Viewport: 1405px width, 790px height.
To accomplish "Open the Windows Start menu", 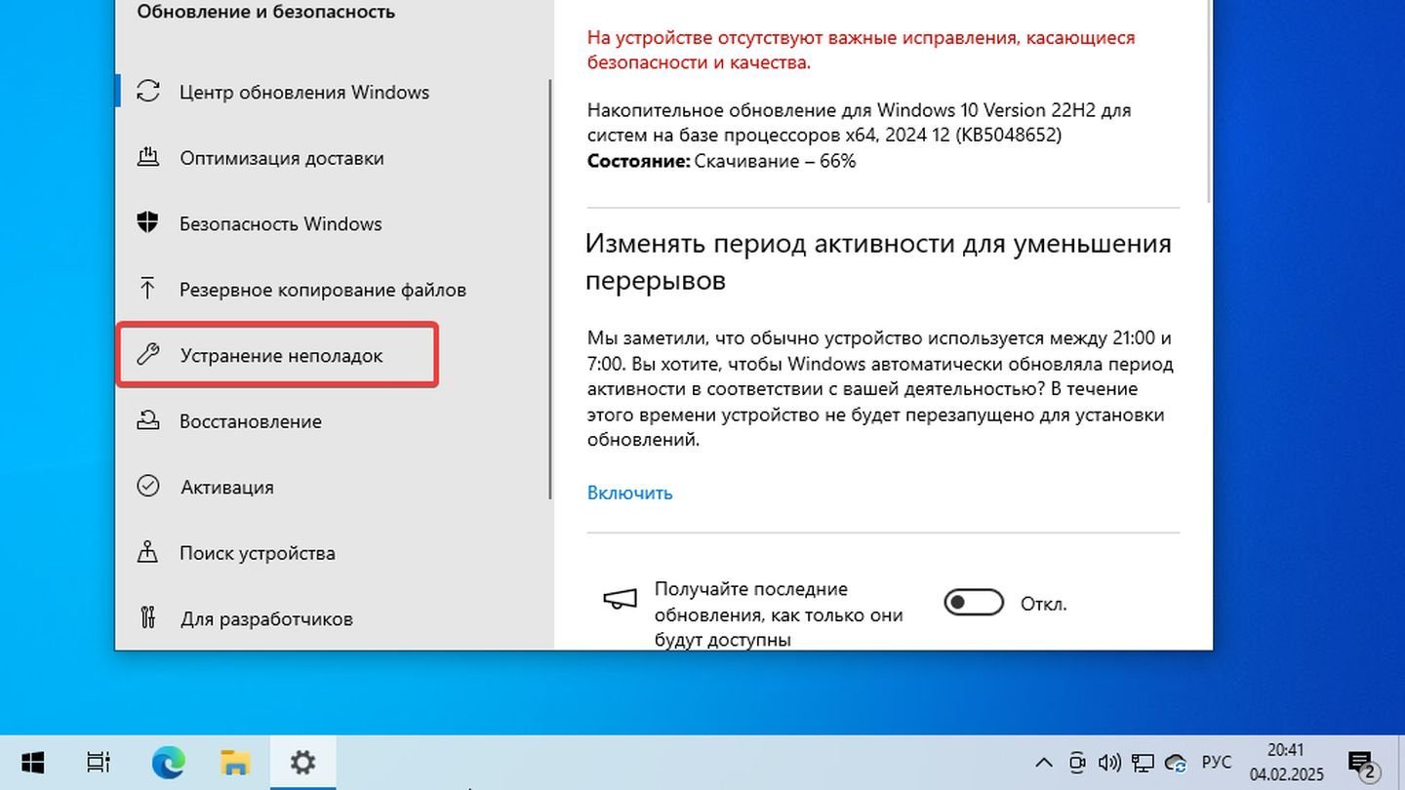I will click(32, 763).
